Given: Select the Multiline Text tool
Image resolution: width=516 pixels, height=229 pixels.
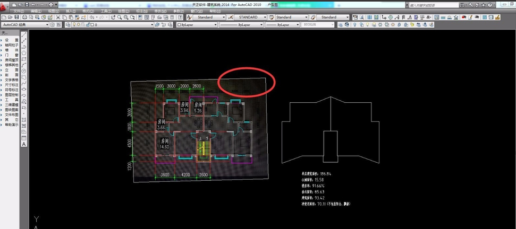Looking at the screenshot, I should 24,144.
